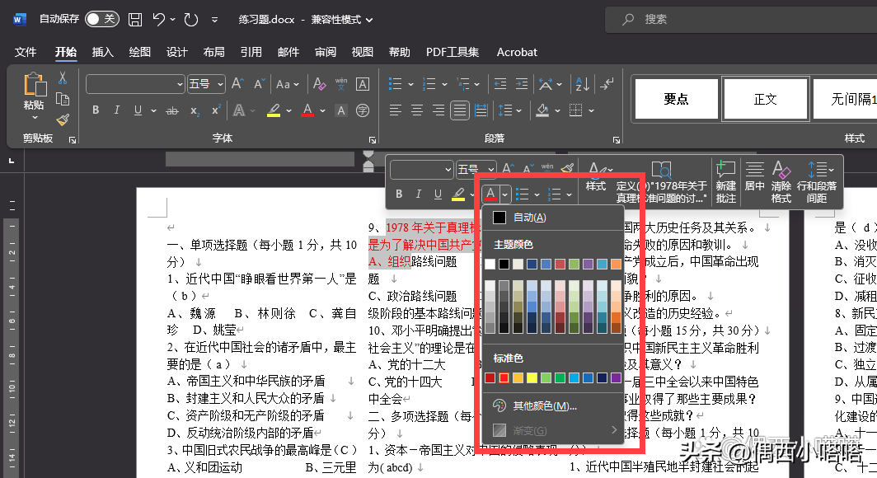877x478 pixels.
Task: Toggle the AutoSave (自动保存) switch
Action: [x=102, y=19]
